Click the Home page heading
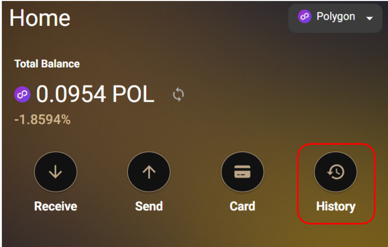 coord(40,18)
